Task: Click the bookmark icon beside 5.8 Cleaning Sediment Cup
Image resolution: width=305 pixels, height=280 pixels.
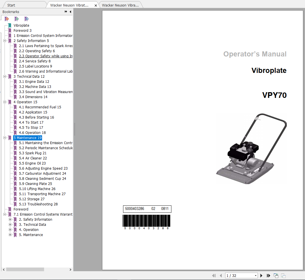Action: [x=15, y=179]
